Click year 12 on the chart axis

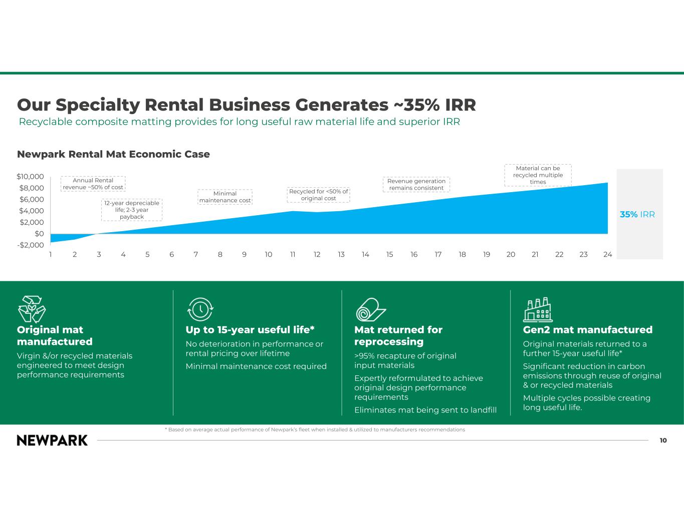[317, 254]
